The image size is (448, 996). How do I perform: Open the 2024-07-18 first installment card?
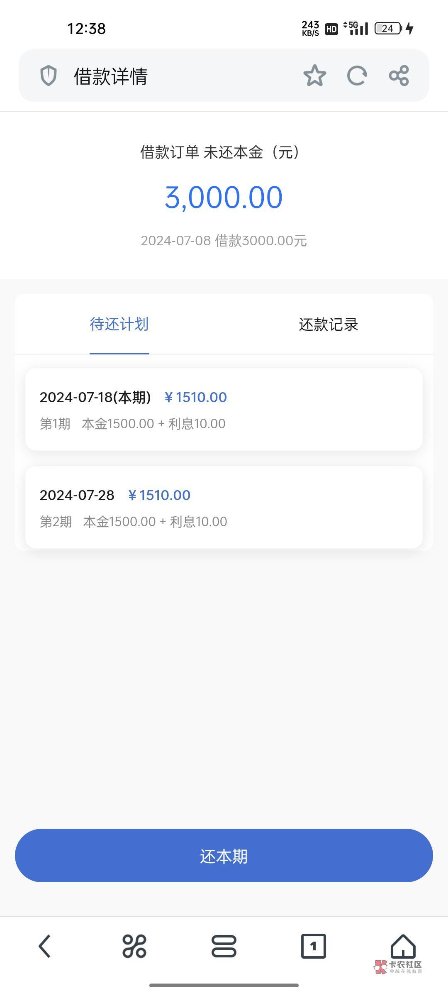(224, 409)
